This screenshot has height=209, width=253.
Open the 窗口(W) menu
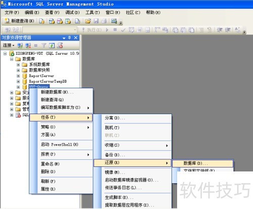(113, 12)
